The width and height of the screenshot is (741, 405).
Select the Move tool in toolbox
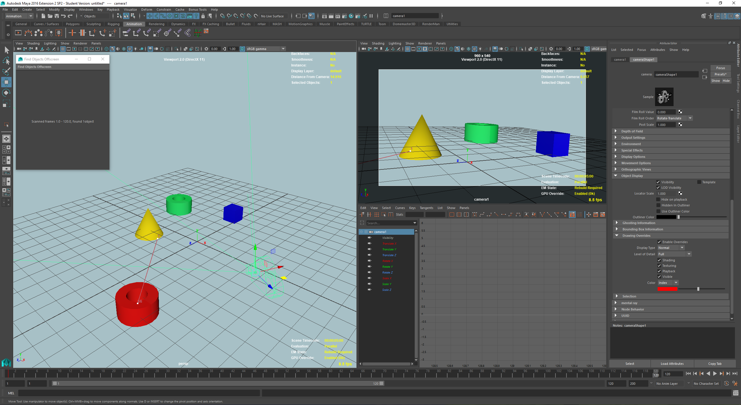click(x=6, y=82)
